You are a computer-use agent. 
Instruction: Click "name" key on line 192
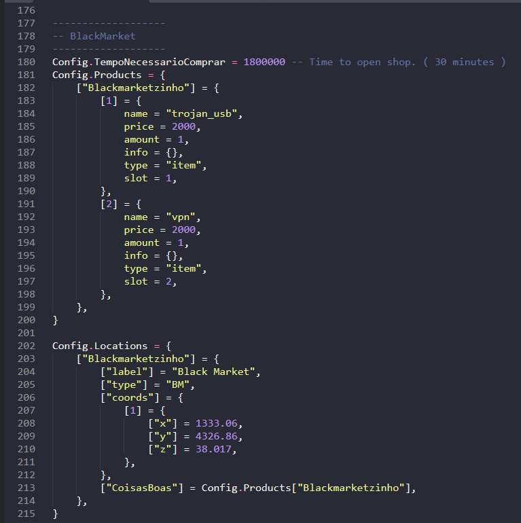136,217
